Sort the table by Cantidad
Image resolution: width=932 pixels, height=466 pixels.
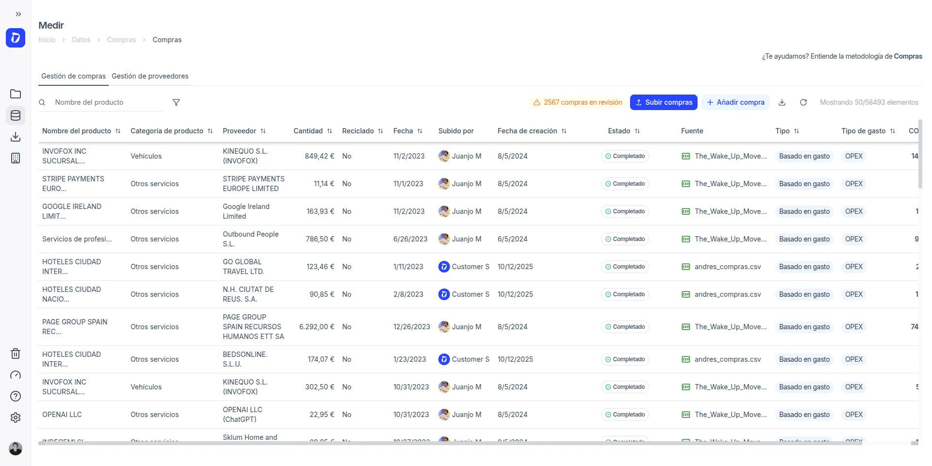(330, 131)
